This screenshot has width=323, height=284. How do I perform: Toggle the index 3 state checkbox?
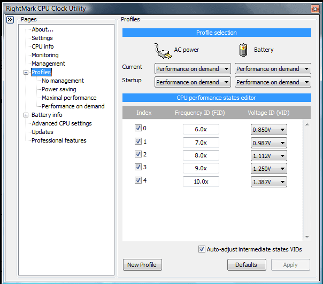click(x=138, y=167)
